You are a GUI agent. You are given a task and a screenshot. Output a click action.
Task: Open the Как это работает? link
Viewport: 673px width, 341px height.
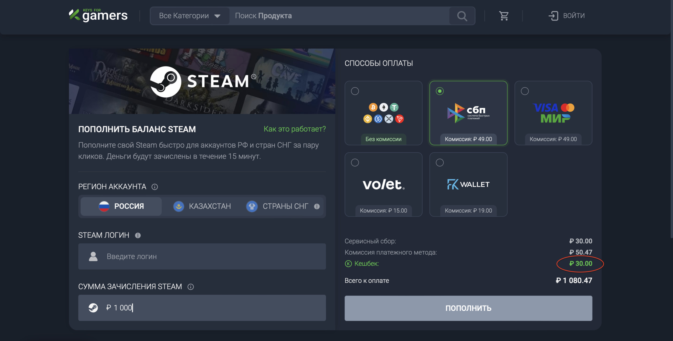coord(295,129)
